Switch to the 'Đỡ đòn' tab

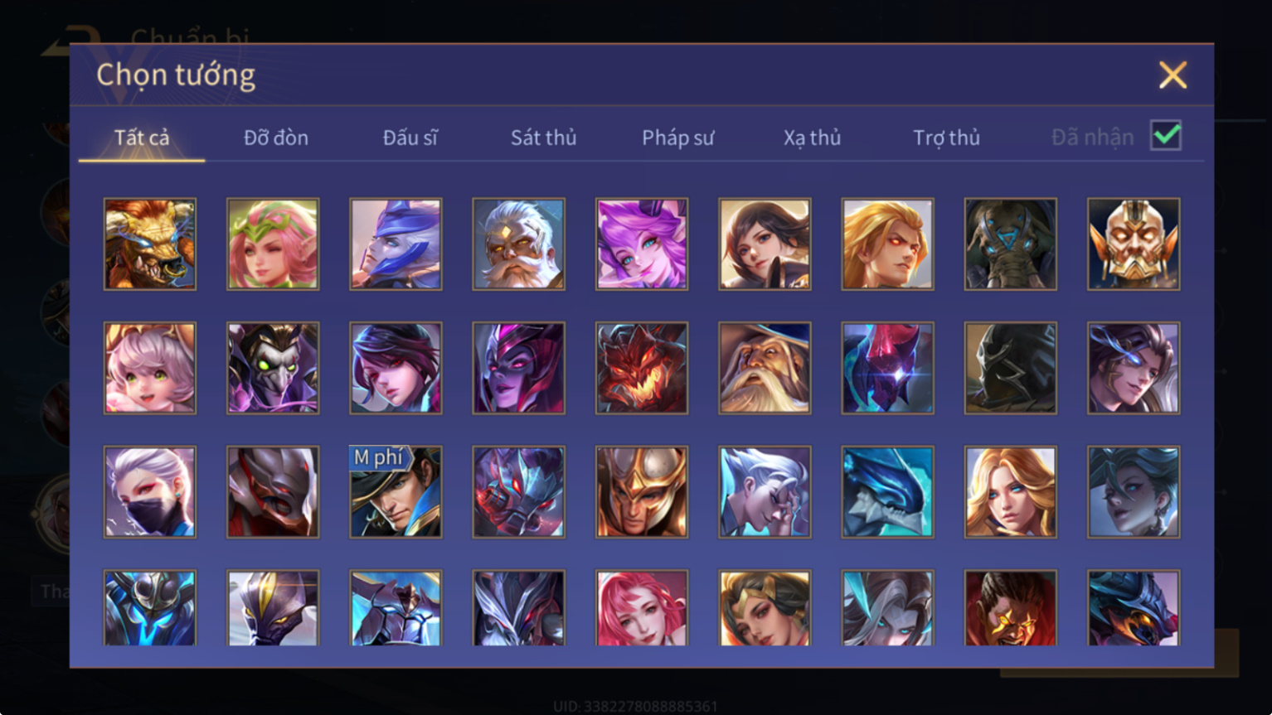pos(276,138)
